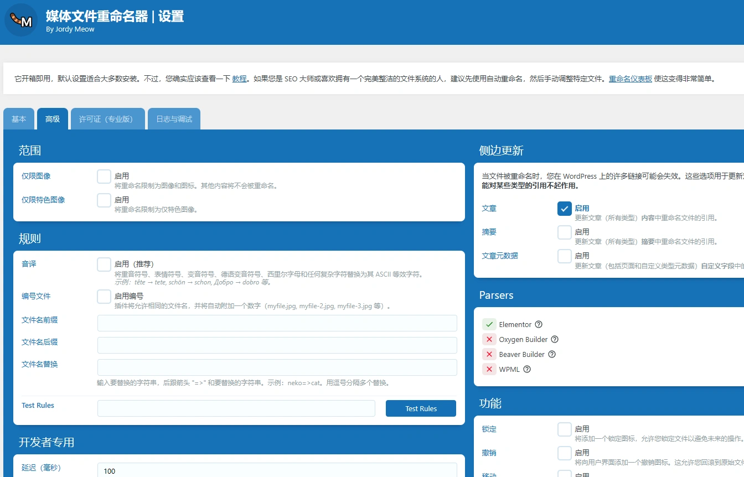Click the red X icon next to WPML
The image size is (744, 477).
coord(490,369)
